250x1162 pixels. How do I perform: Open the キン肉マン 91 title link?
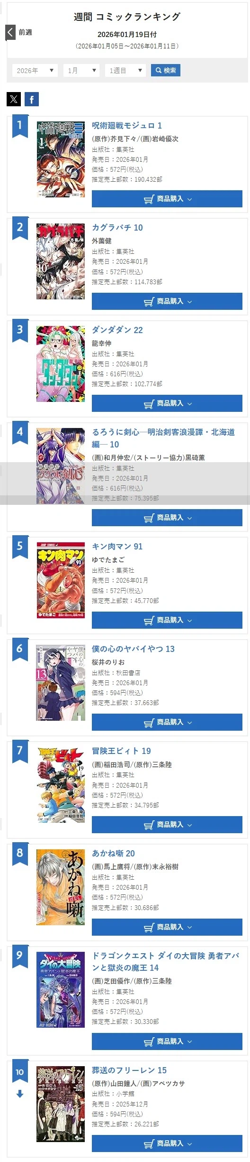(117, 546)
